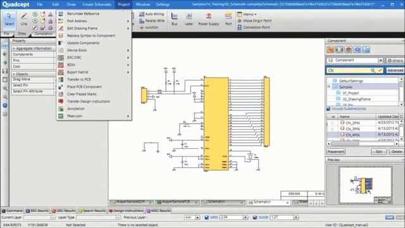
Task: Click the component preview thumbnail
Action: click(x=365, y=185)
